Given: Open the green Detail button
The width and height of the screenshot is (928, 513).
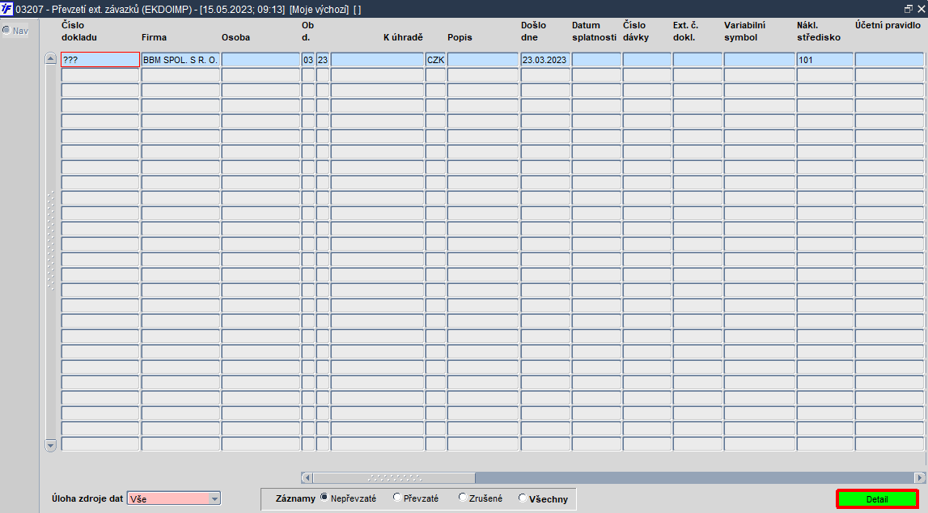Looking at the screenshot, I should (877, 498).
